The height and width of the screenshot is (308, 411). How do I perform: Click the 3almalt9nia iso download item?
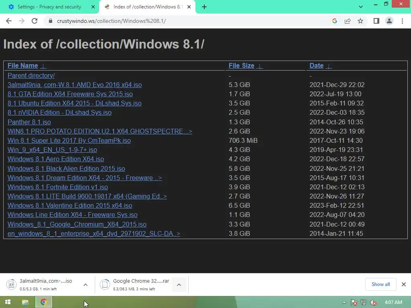[42, 284]
